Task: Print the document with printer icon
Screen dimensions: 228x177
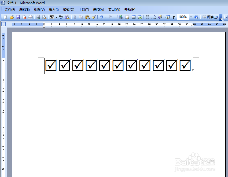Action: tap(38, 17)
